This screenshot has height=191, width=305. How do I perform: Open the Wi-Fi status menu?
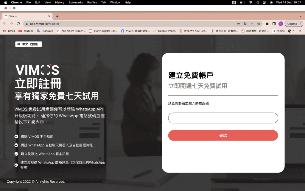(251, 2)
